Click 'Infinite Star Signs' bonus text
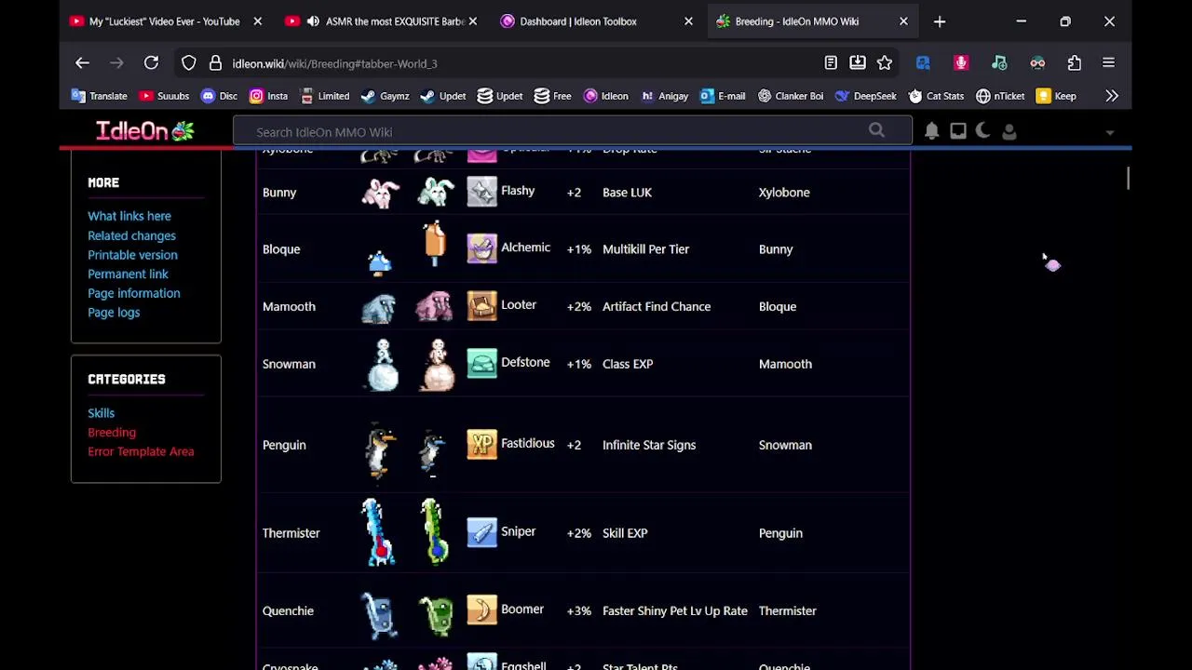This screenshot has height=670, width=1192. [649, 445]
